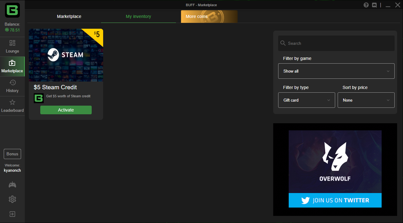Image resolution: width=403 pixels, height=223 pixels.
Task: Open settings with the gear icon
Action: (x=12, y=199)
